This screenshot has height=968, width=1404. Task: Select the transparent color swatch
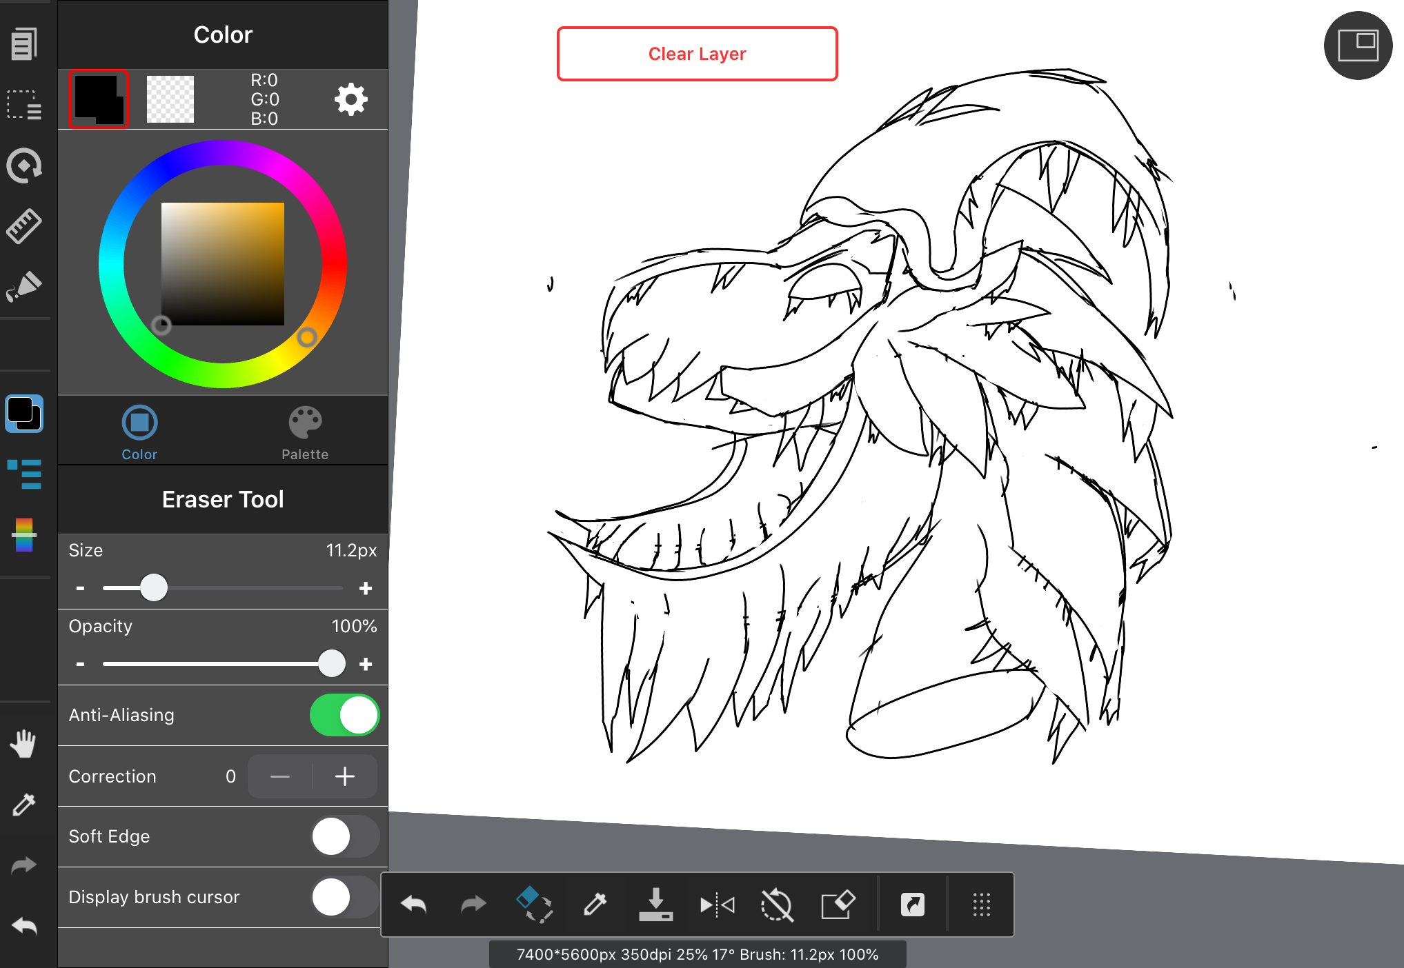click(170, 99)
